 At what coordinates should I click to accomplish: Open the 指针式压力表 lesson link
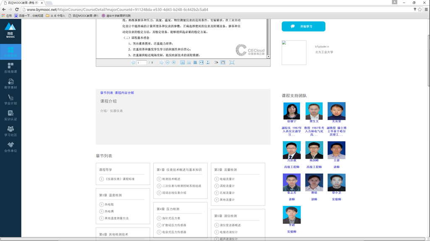[171, 218]
